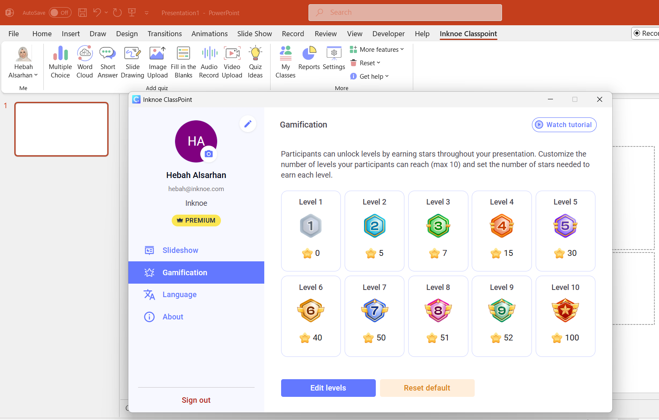The image size is (659, 420).
Task: Click the Record button at right
Action: click(646, 33)
